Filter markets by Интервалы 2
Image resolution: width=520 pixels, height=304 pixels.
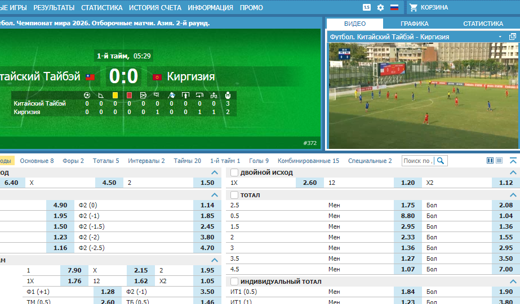pos(146,161)
